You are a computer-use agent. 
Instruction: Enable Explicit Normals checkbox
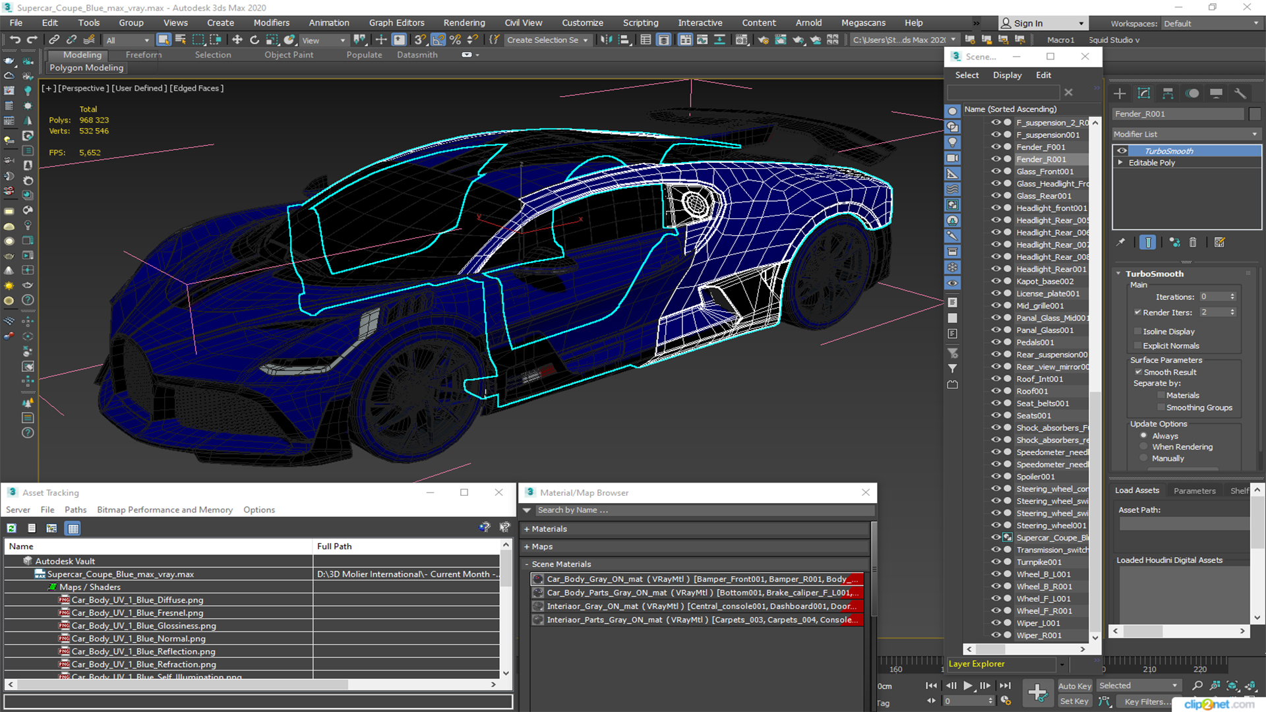coord(1137,346)
